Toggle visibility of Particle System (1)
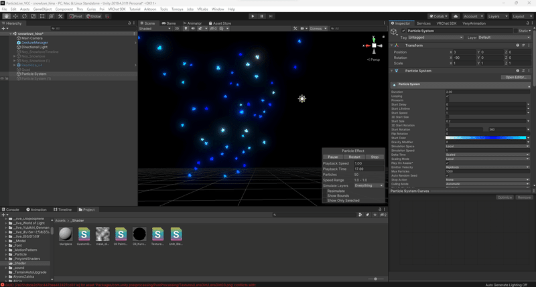The image size is (536, 287). tap(2, 78)
